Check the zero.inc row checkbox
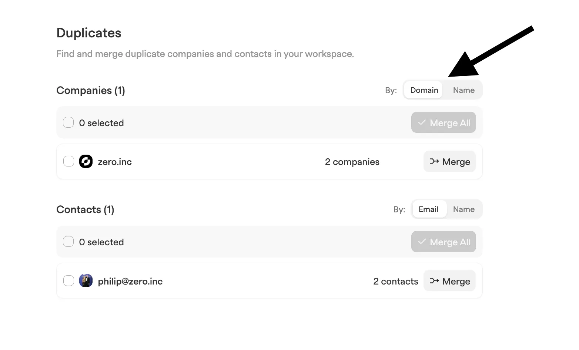This screenshot has height=350, width=579. (x=68, y=161)
